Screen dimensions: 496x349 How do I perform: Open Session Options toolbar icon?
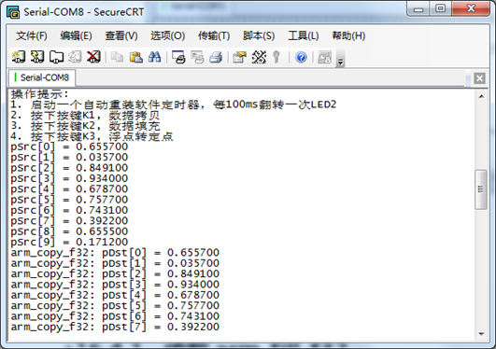(x=240, y=57)
